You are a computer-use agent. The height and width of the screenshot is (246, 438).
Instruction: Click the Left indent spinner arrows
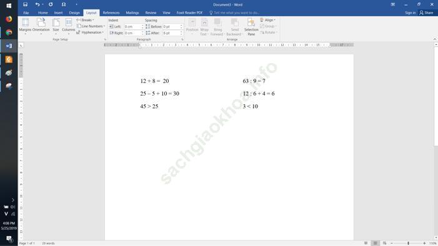click(142, 26)
